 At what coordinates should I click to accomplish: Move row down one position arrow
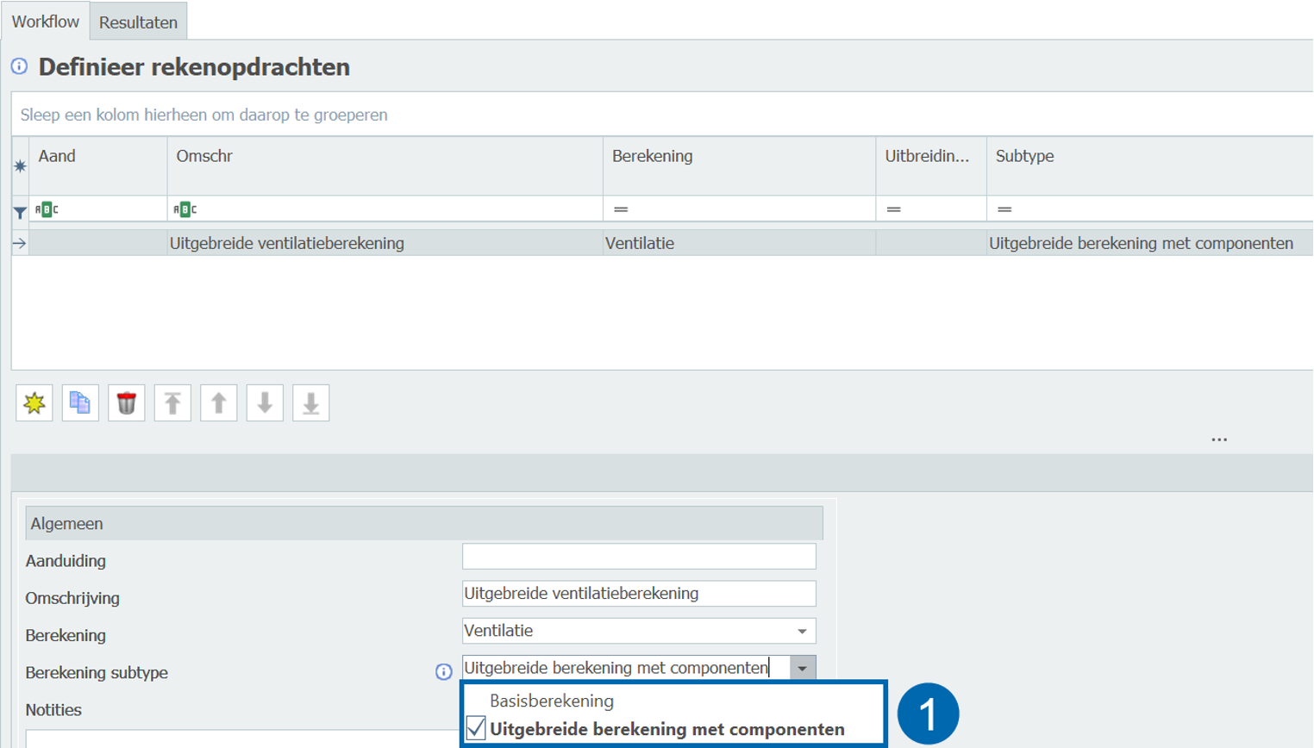tap(265, 403)
